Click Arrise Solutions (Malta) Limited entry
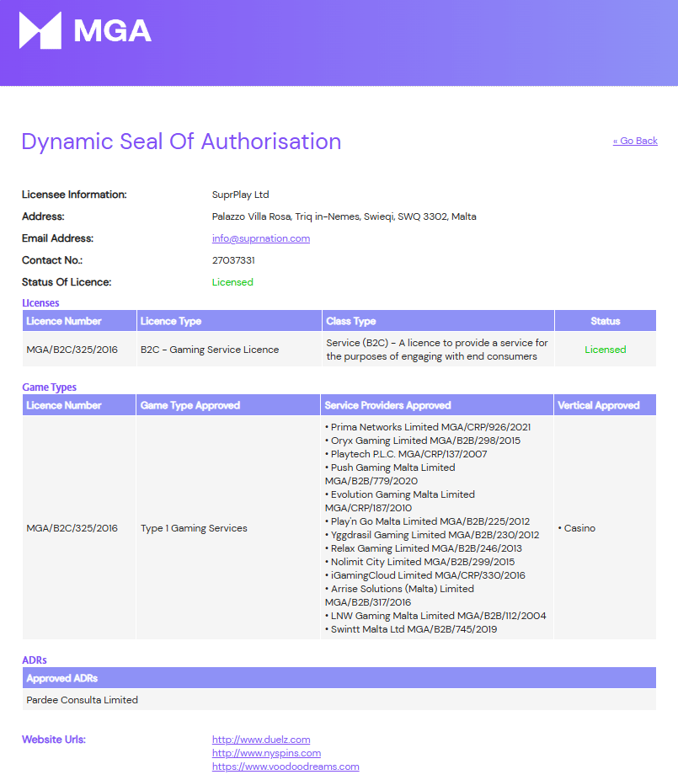Viewport: 678px width, 780px height. pyautogui.click(x=399, y=596)
